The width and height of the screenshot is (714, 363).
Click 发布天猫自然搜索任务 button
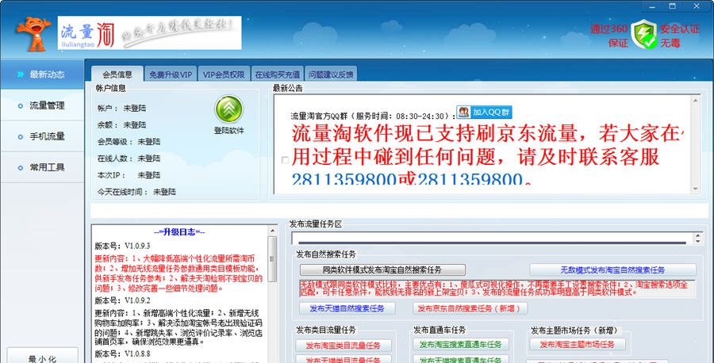[347, 308]
